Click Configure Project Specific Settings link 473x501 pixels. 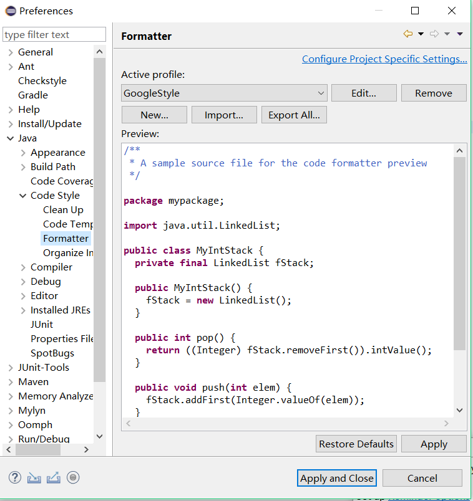pyautogui.click(x=384, y=59)
